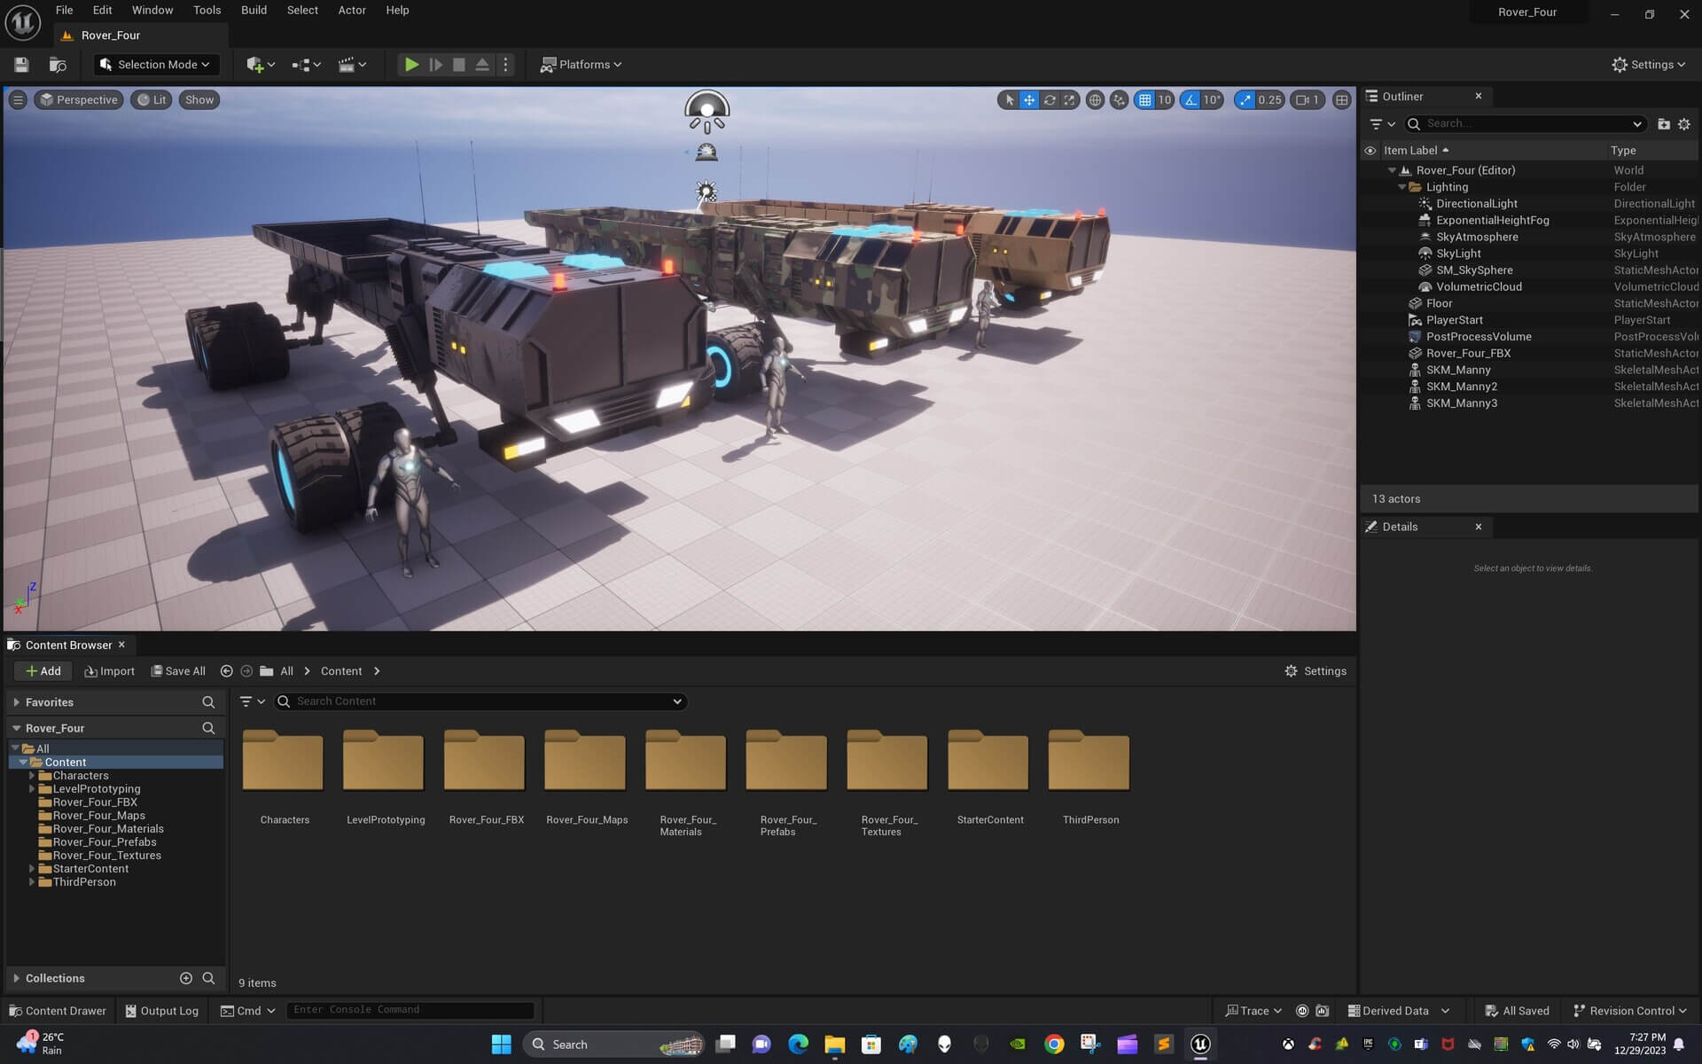
Task: Open the Selection Mode dropdown
Action: pos(156,65)
